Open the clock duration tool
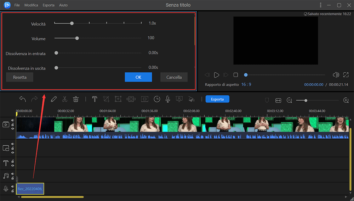 pyautogui.click(x=156, y=99)
